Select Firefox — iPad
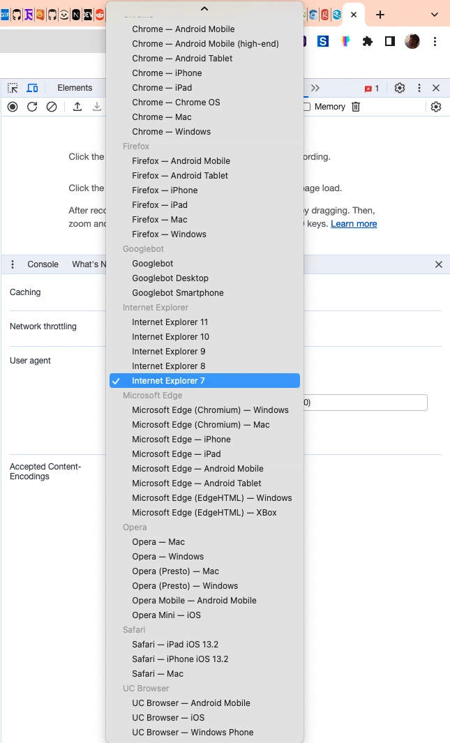450x743 pixels. coord(204,205)
